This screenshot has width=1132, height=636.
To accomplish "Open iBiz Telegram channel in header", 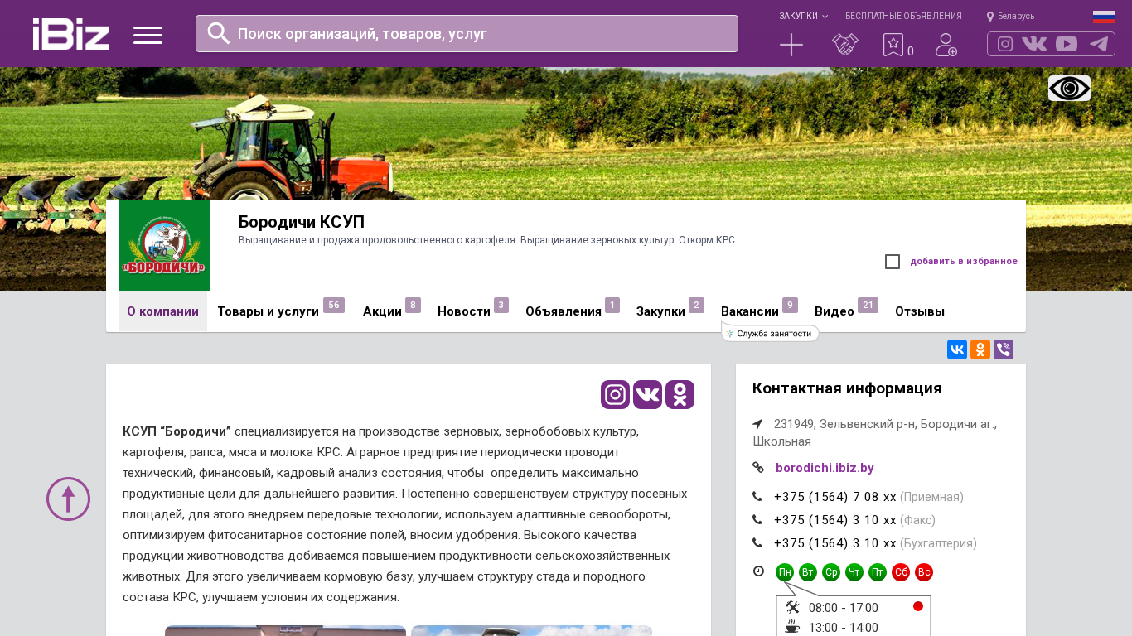I will point(1099,44).
